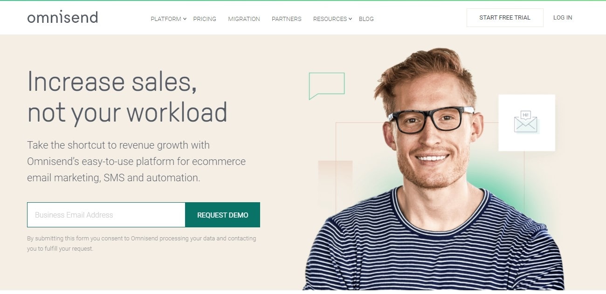Click the Request Demo button

223,215
